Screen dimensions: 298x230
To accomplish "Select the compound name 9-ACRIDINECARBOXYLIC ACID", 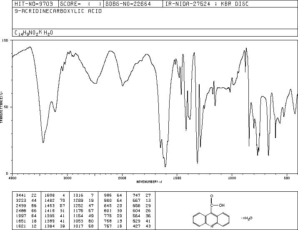I will click(58, 11).
